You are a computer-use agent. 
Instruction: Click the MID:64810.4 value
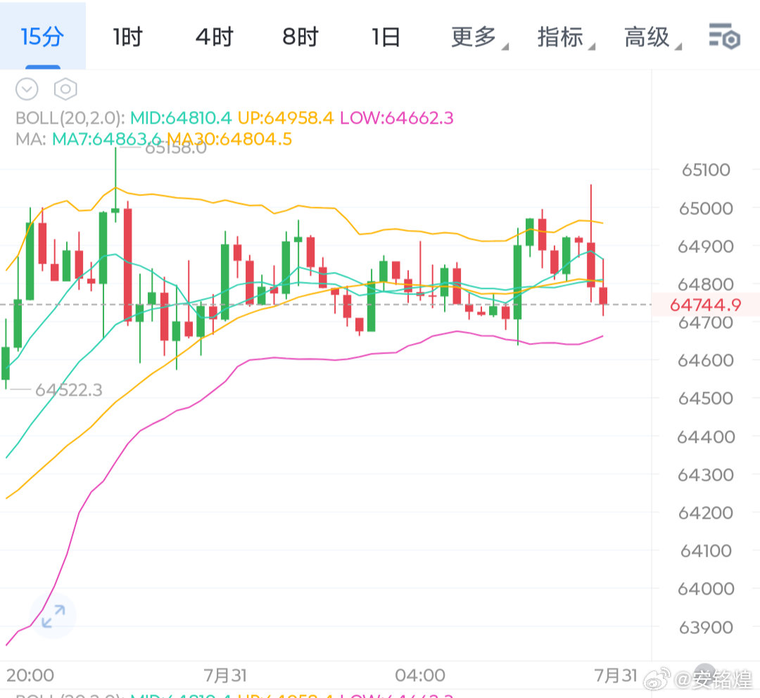[181, 117]
